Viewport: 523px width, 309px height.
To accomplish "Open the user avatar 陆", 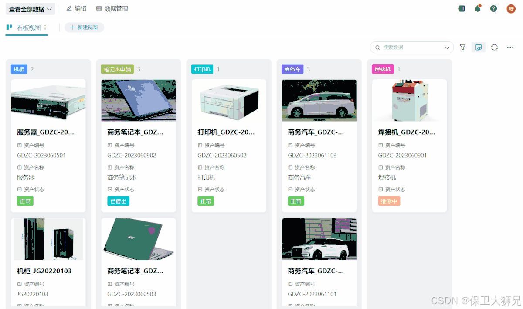I will coord(511,9).
